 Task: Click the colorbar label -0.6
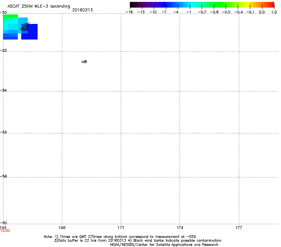coord(214,12)
